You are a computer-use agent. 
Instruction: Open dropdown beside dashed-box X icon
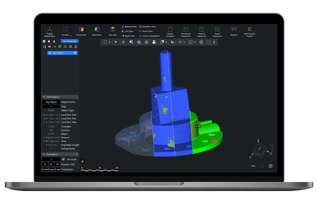(x=195, y=42)
